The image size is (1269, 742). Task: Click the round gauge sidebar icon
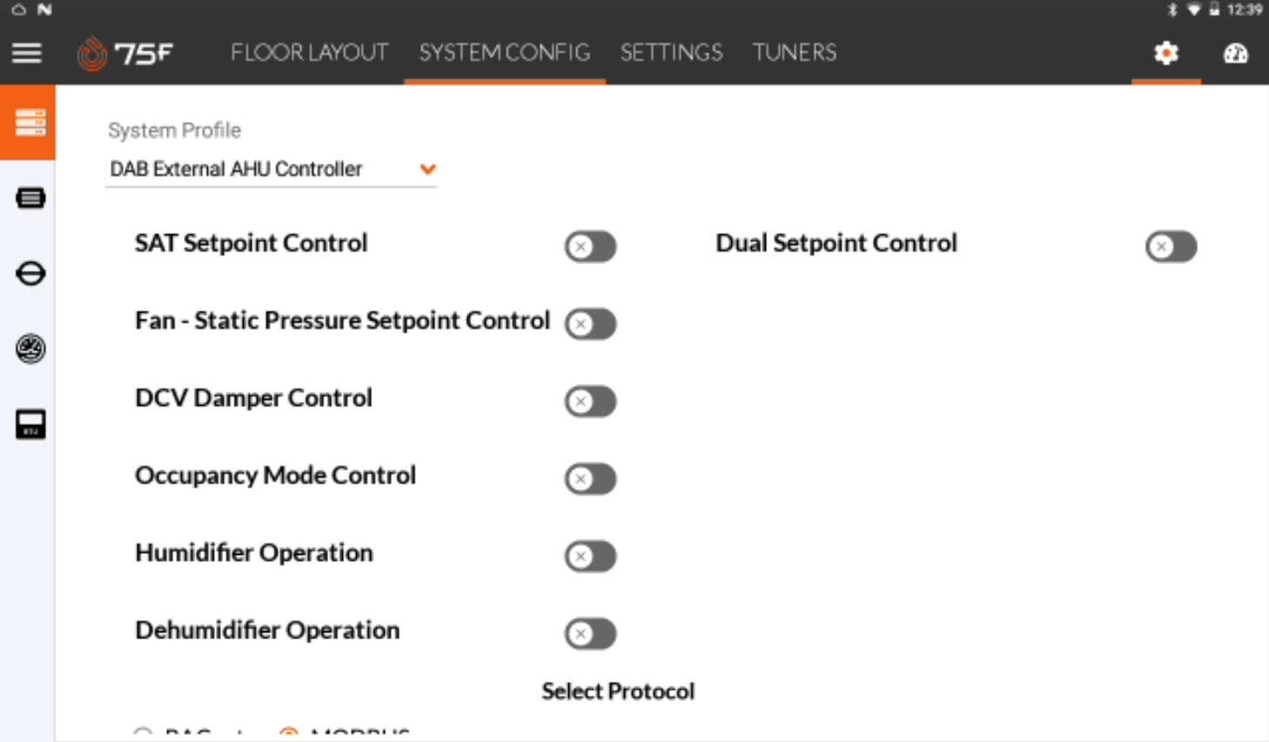point(30,348)
